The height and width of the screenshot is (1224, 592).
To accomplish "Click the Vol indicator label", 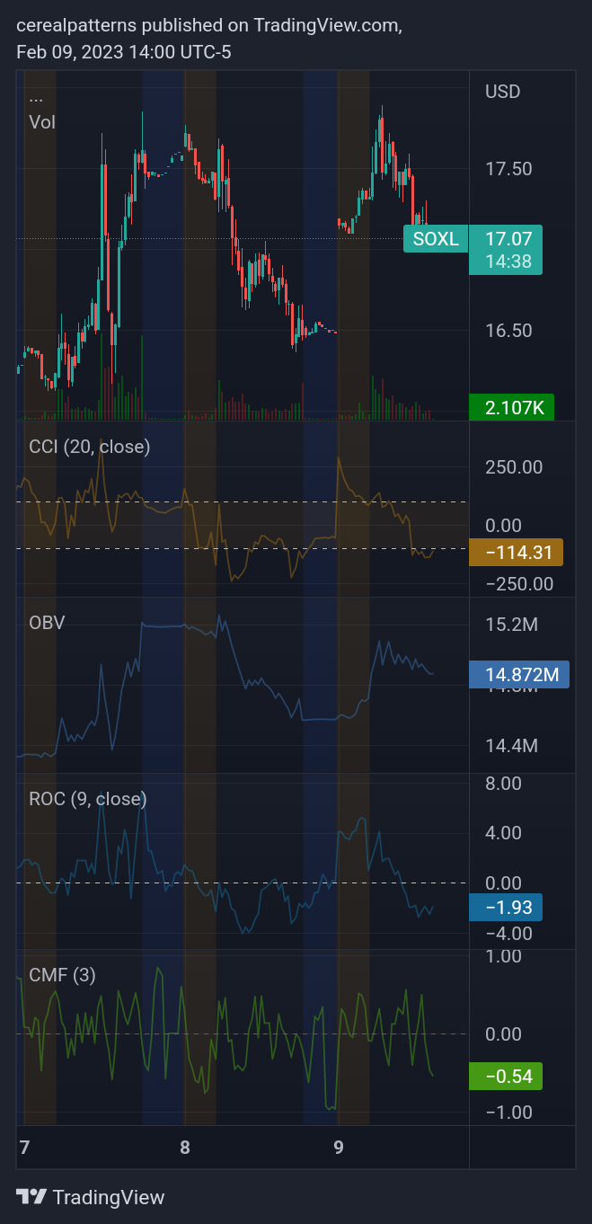I will (42, 122).
